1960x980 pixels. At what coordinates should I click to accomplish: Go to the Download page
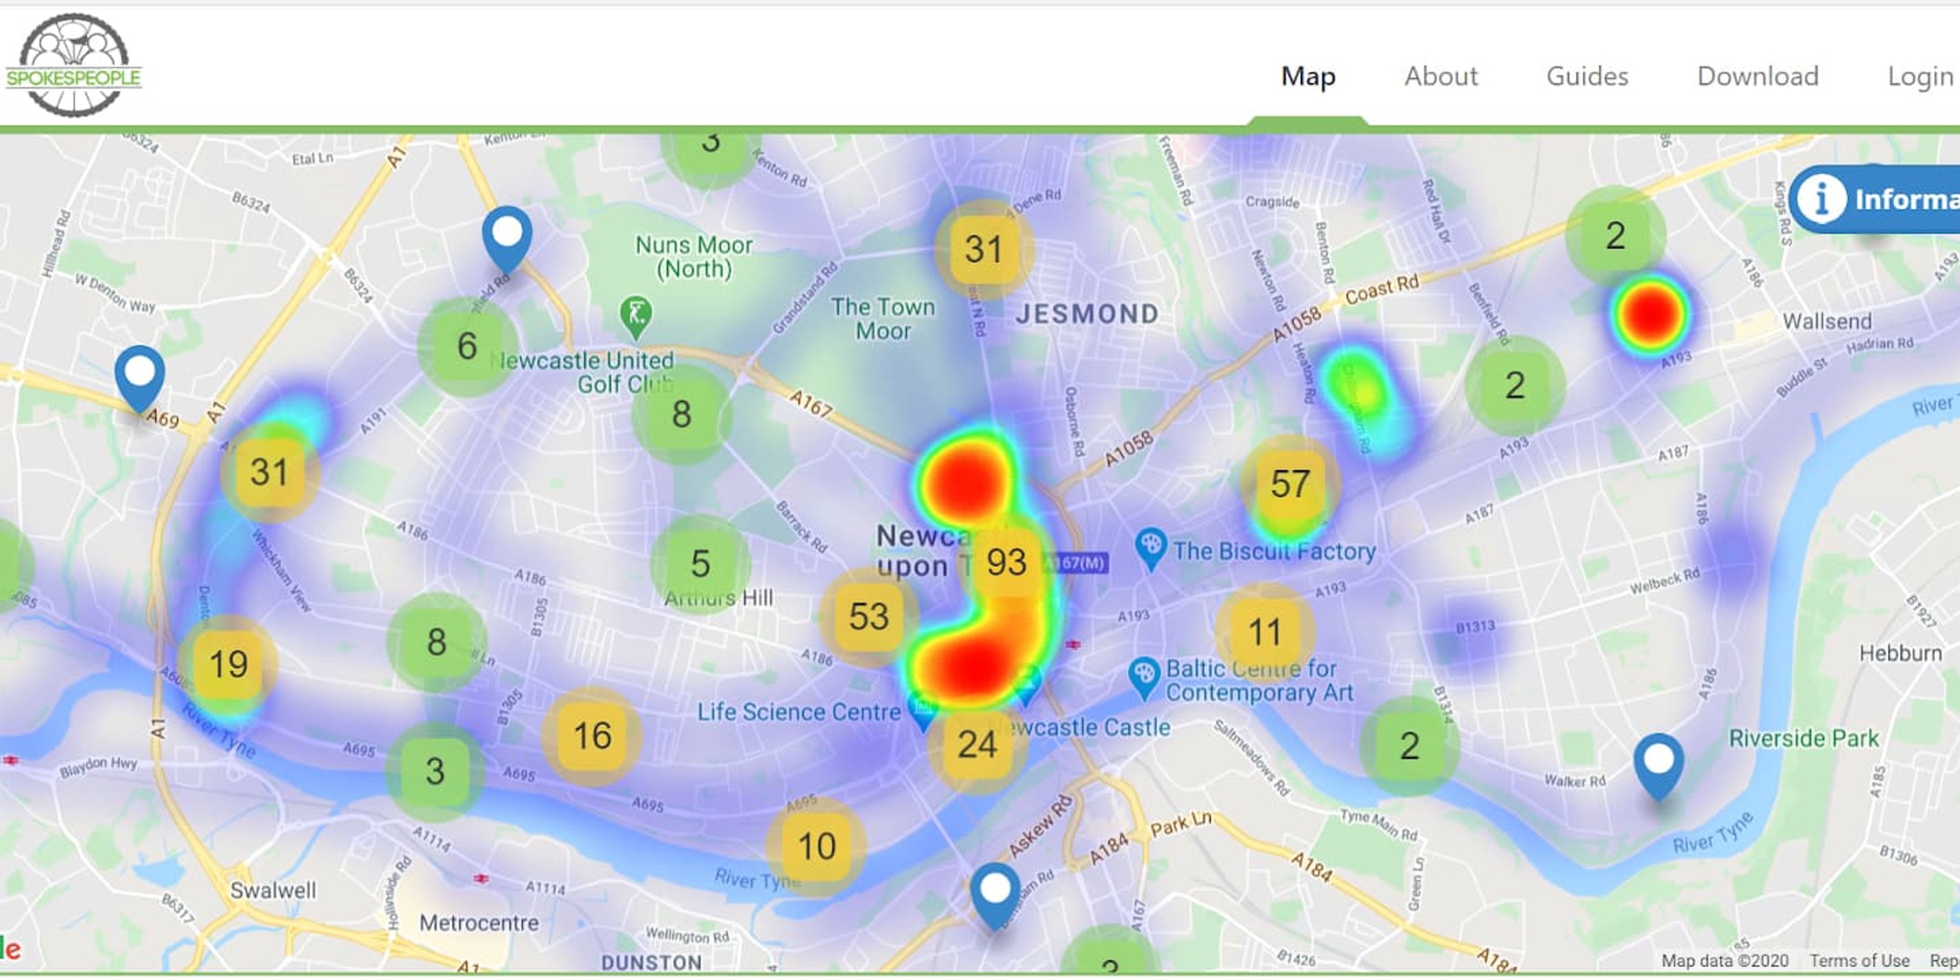pyautogui.click(x=1758, y=75)
